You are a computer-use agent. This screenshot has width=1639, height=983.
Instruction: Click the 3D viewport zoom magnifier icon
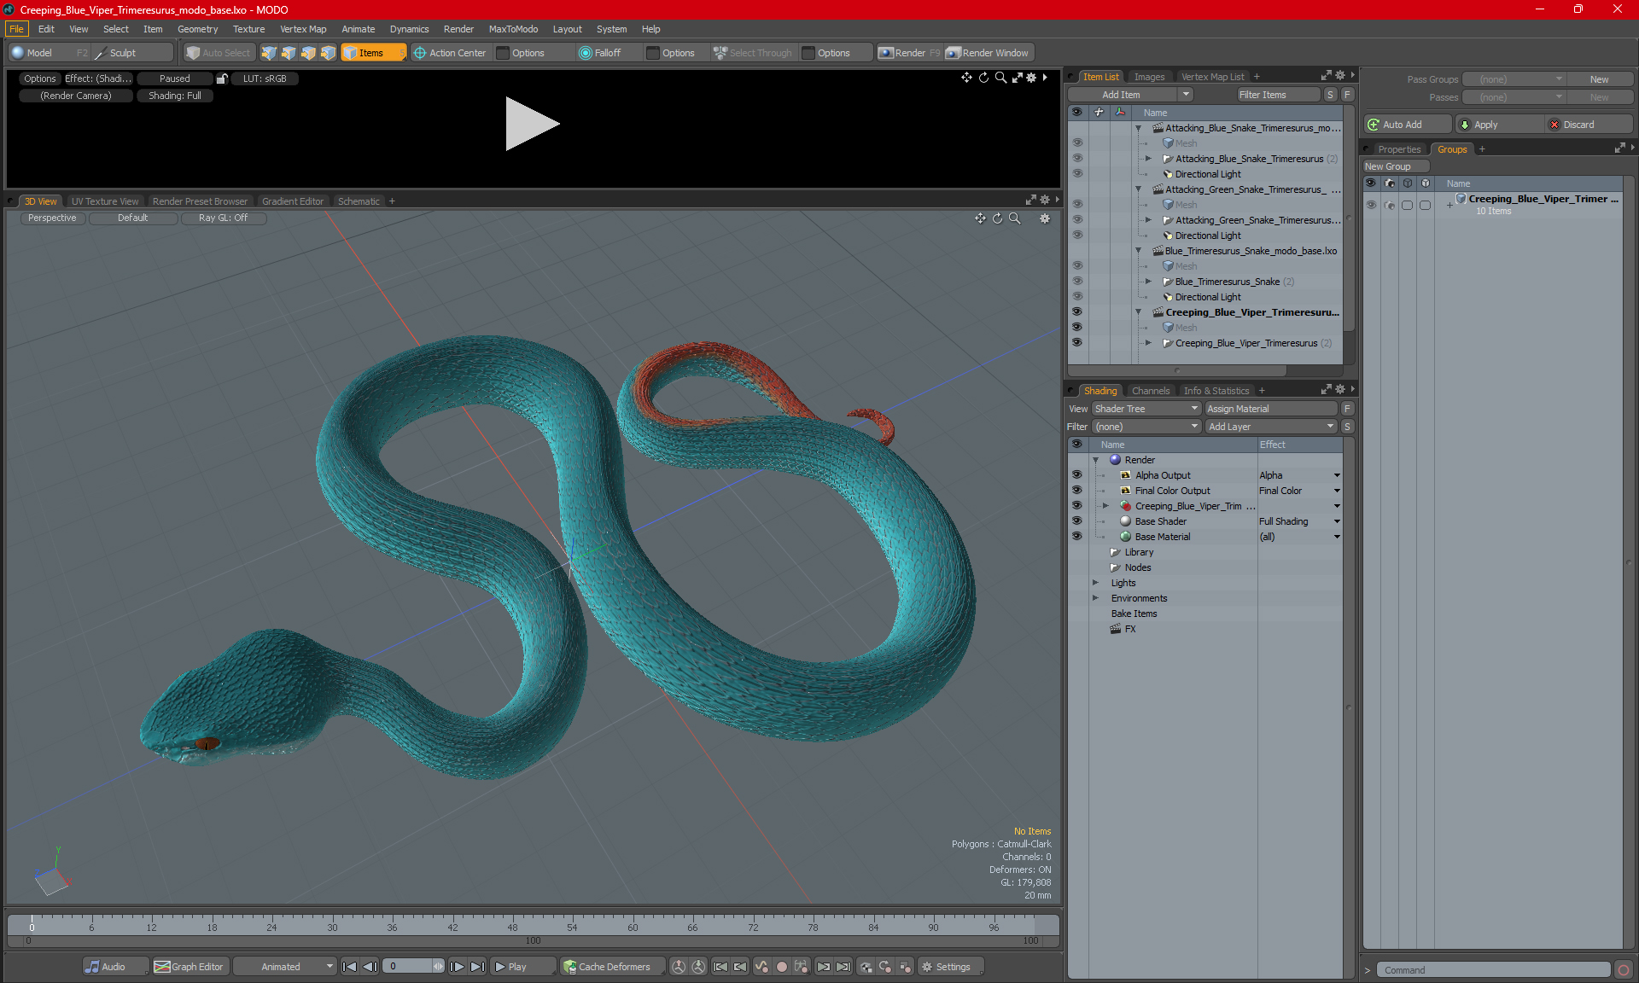coord(1015,218)
